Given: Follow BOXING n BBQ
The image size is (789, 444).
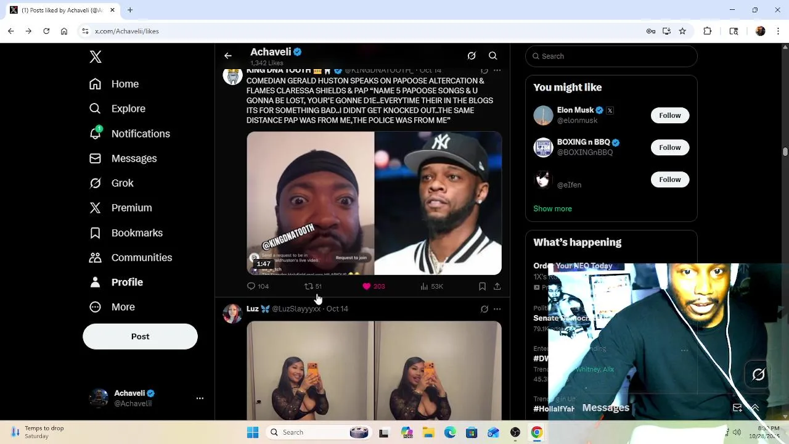Looking at the screenshot, I should (669, 147).
